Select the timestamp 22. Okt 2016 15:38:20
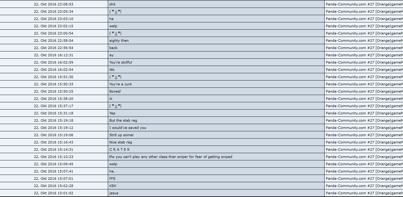The height and width of the screenshot is (197, 403). click(54, 99)
